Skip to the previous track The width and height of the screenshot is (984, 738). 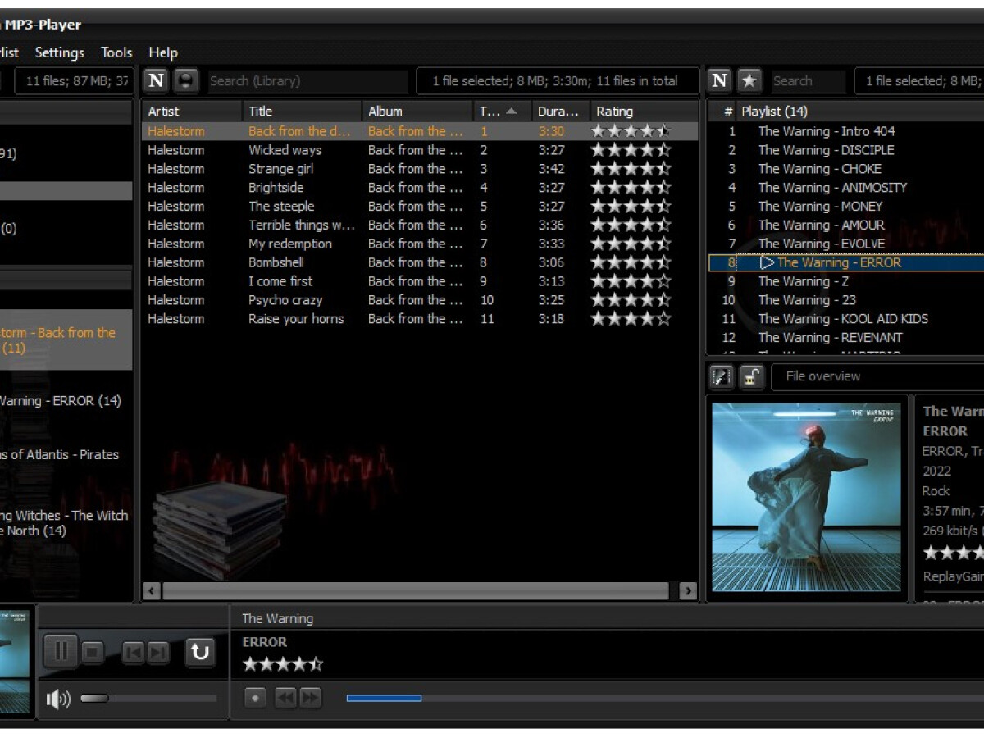point(133,653)
